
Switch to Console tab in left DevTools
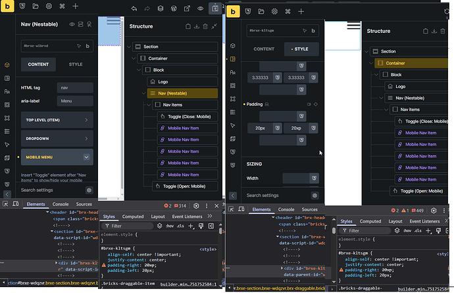[x=61, y=204]
